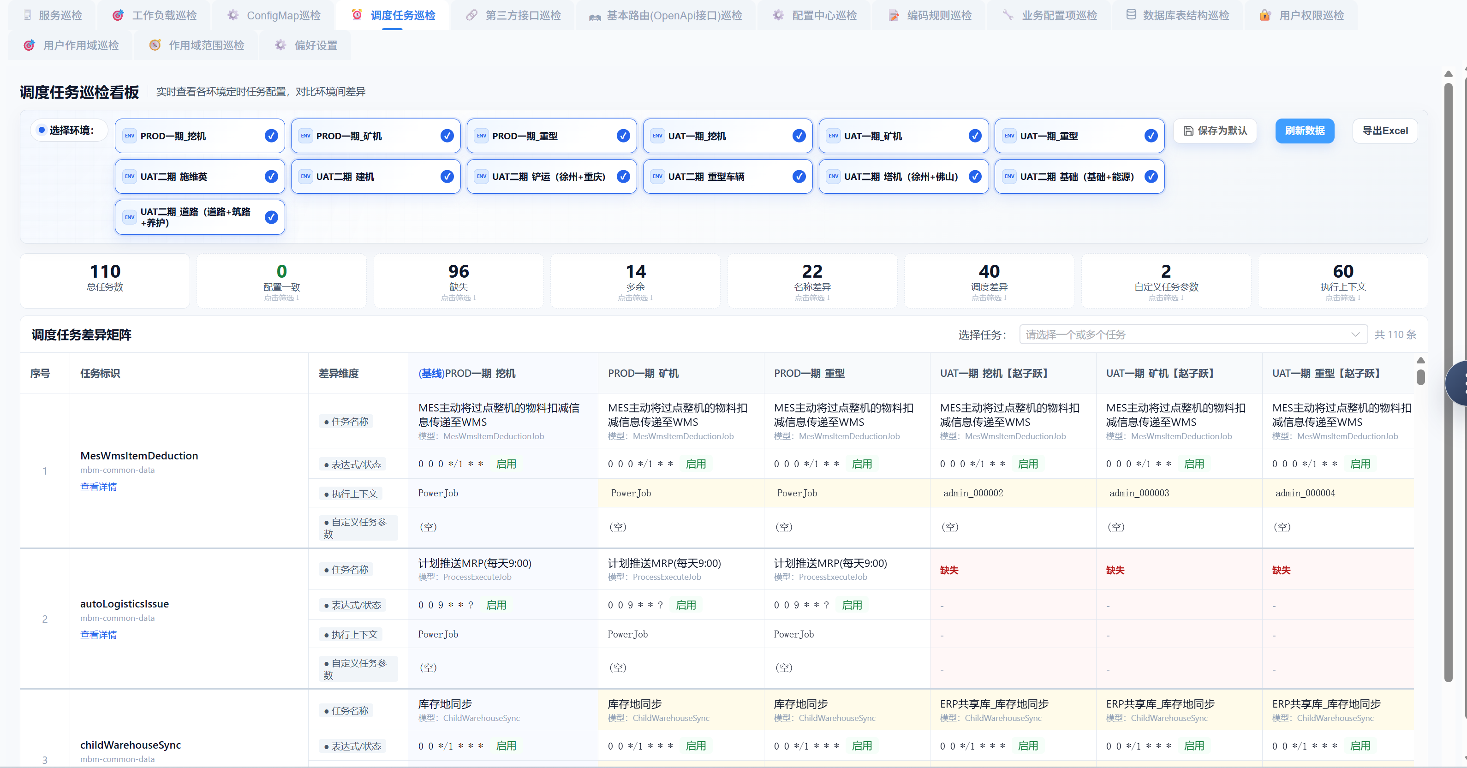Click the matrix table scrollbar thumb
1467x768 pixels.
pos(1421,377)
